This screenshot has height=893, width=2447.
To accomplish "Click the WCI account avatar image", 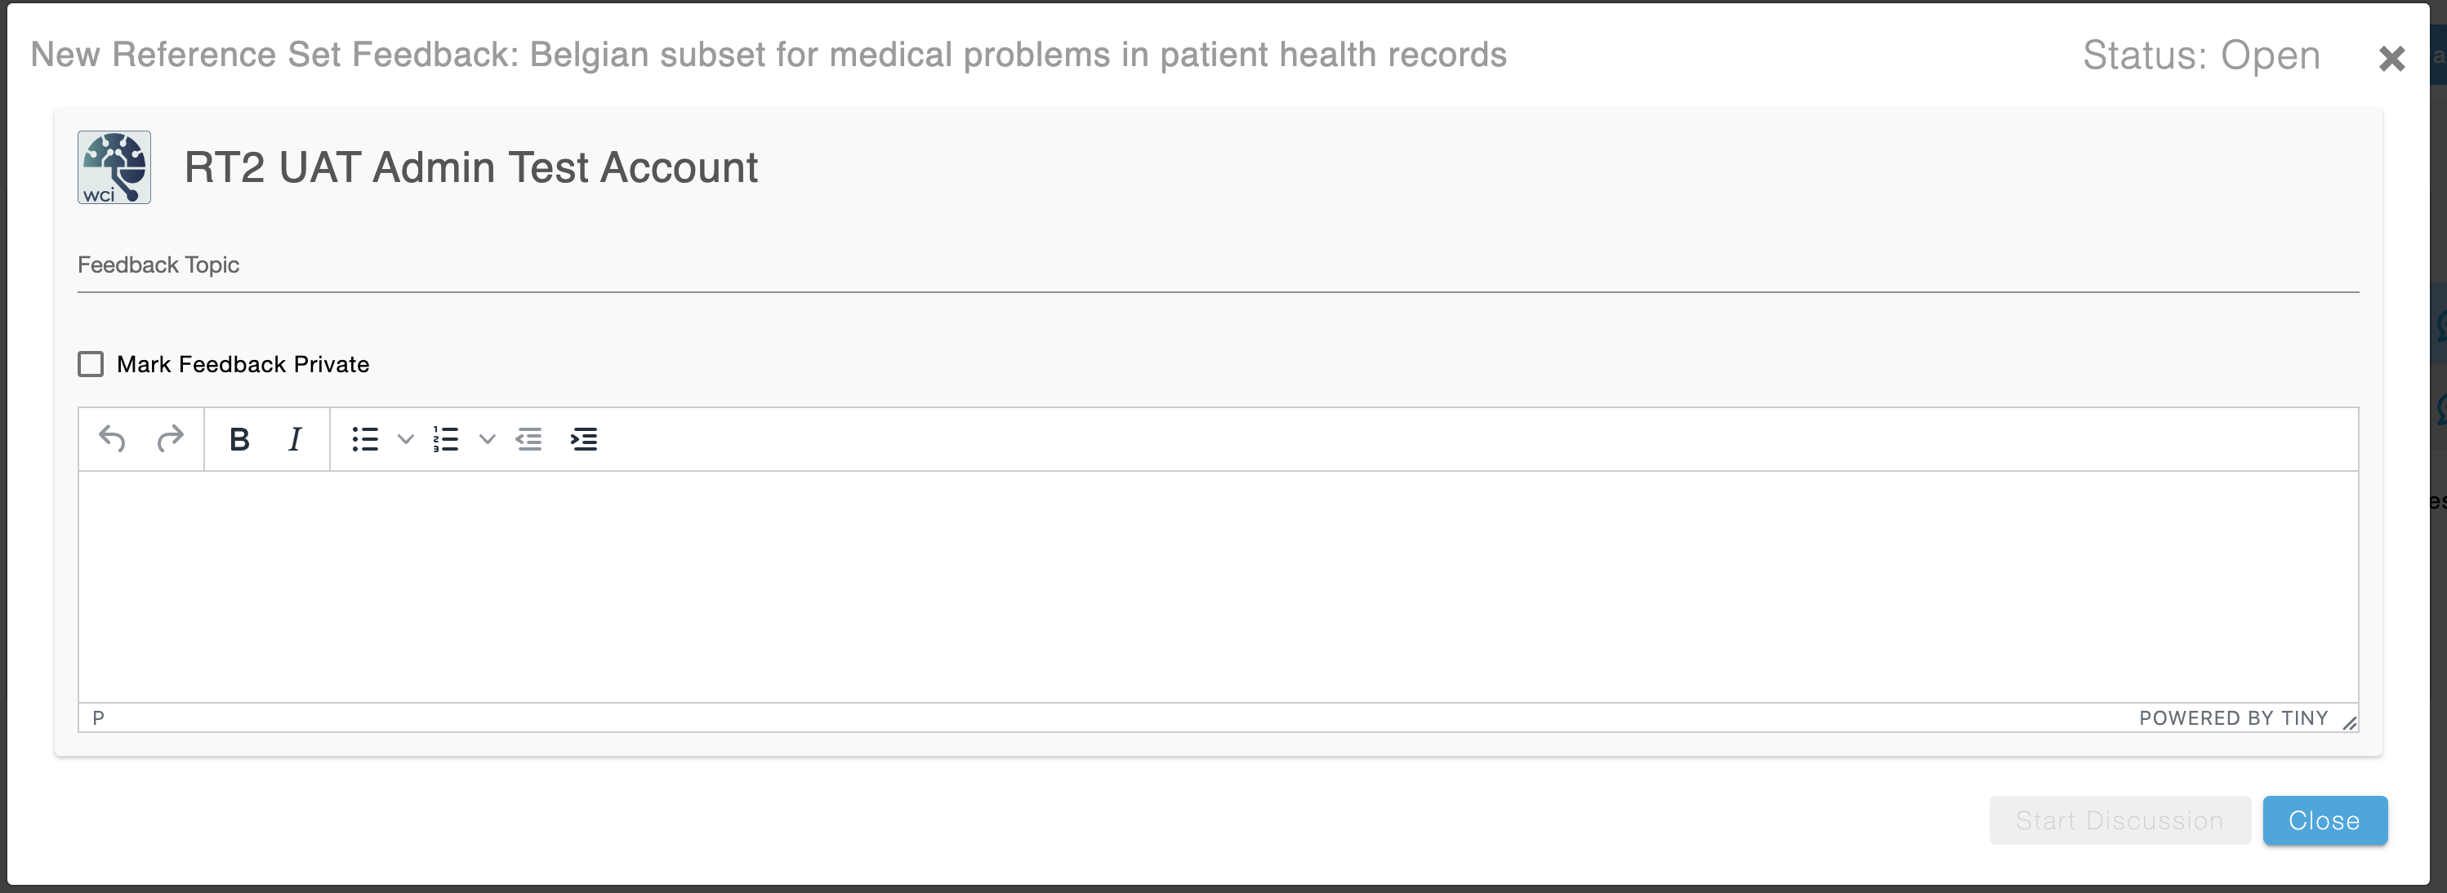I will (x=114, y=168).
